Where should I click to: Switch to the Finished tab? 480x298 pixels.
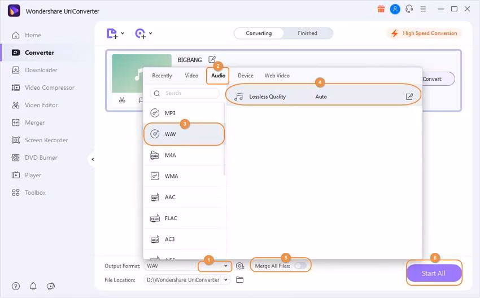click(x=307, y=33)
